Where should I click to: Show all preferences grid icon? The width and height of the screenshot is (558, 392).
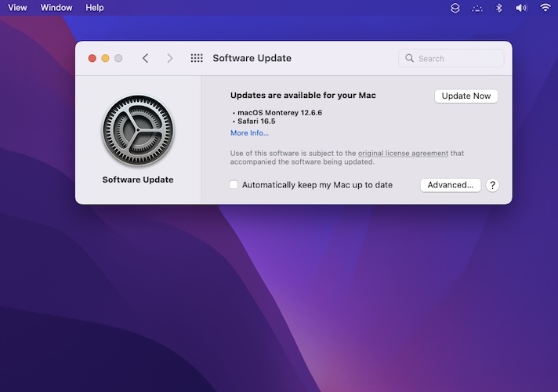(x=197, y=58)
